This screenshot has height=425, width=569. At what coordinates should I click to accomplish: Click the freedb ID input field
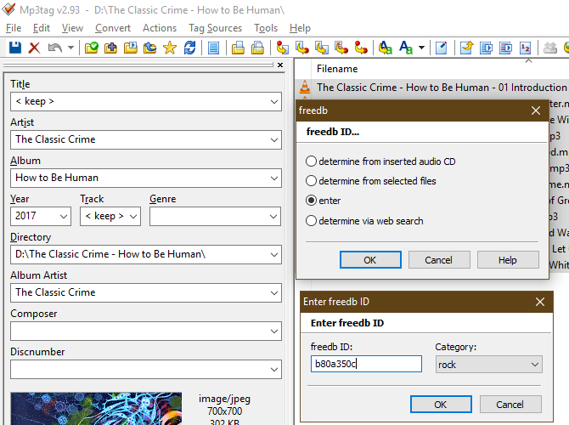click(x=366, y=364)
